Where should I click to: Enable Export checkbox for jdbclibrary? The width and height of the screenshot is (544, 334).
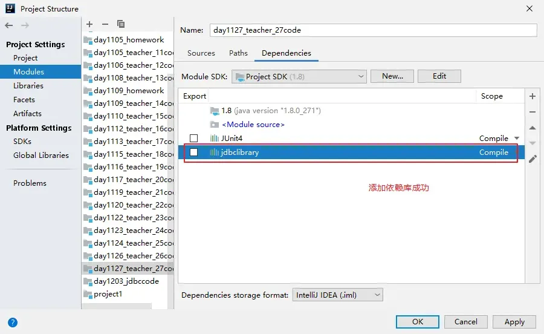193,152
